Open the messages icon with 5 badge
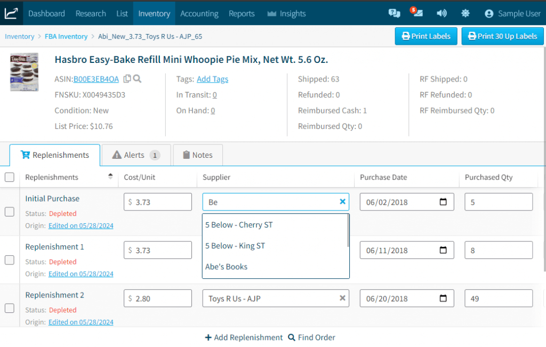546x347 pixels. pyautogui.click(x=417, y=14)
